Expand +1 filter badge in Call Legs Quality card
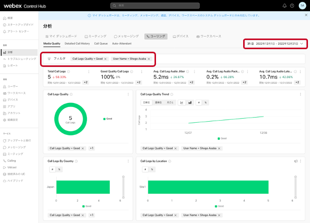 coord(92,148)
